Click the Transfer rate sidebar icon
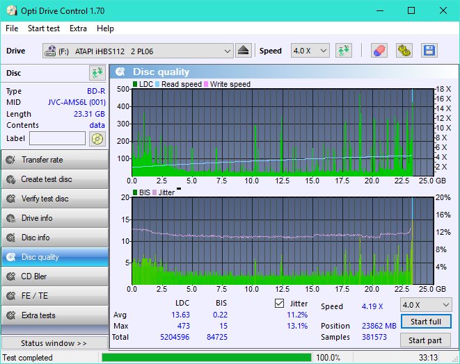 11,160
